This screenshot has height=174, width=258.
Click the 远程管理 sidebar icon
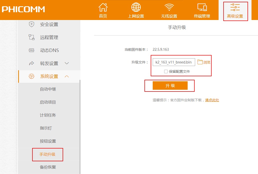(x=31, y=37)
